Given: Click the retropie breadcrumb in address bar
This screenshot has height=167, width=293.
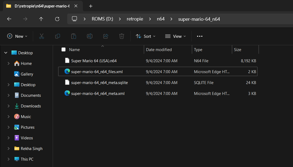Looking at the screenshot, I should 135,19.
